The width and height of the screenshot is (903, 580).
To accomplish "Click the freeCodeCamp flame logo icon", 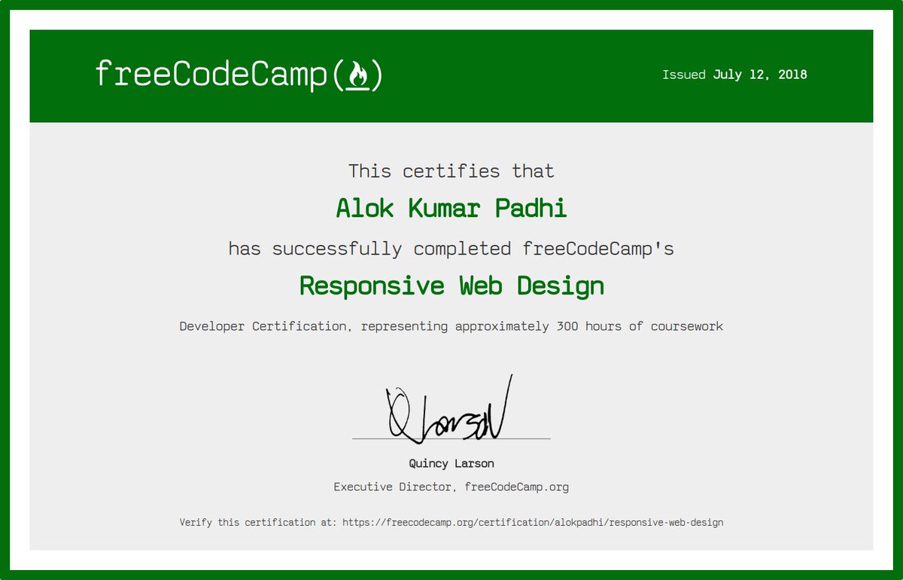I will pyautogui.click(x=357, y=75).
